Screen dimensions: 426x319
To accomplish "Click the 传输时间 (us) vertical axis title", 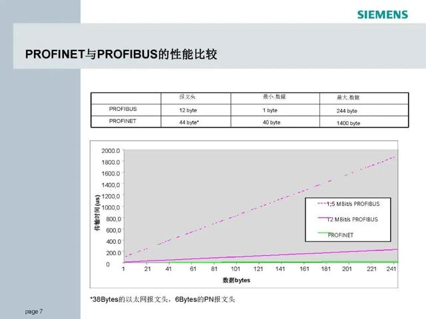I will [97, 213].
